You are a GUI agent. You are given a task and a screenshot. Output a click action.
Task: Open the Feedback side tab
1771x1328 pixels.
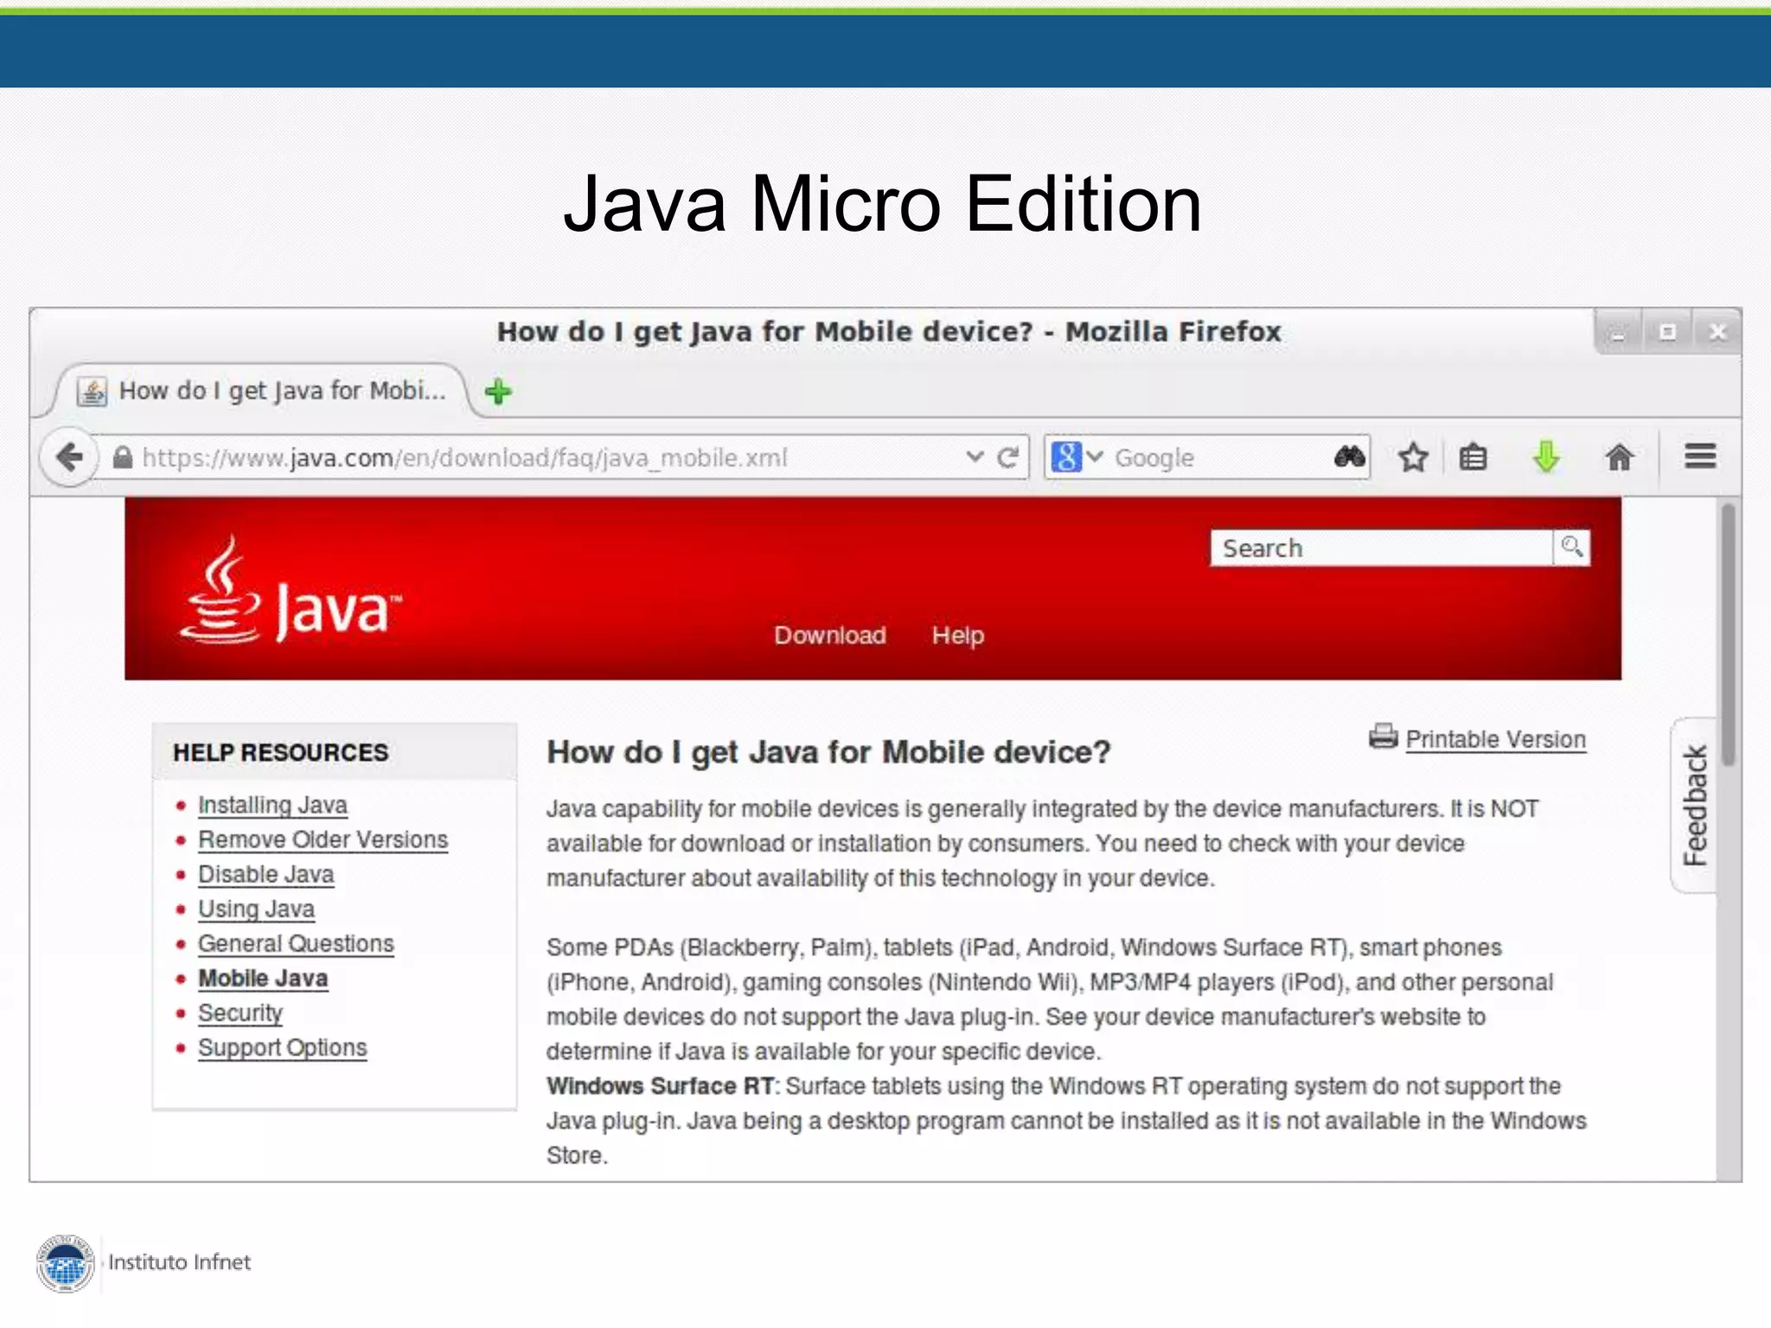pos(1694,805)
